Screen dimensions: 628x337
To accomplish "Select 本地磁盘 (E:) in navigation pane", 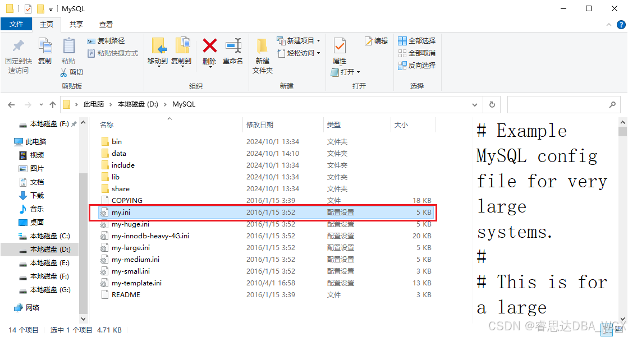I will click(44, 263).
